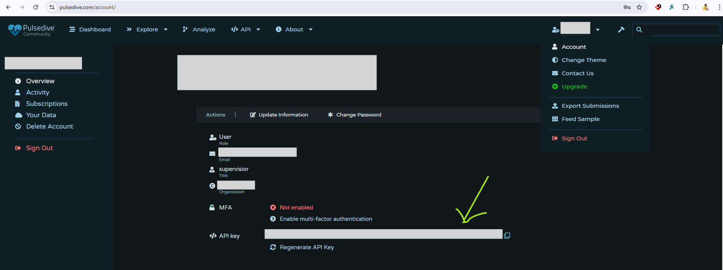723x270 pixels.
Task: Click the Pulsedive Community logo
Action: (31, 30)
